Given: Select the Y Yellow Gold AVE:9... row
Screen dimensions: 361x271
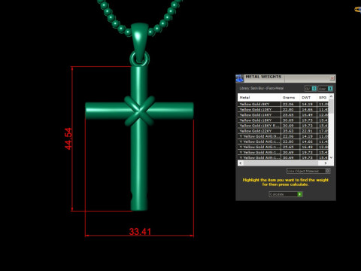Looking at the screenshot, I should 283,136.
